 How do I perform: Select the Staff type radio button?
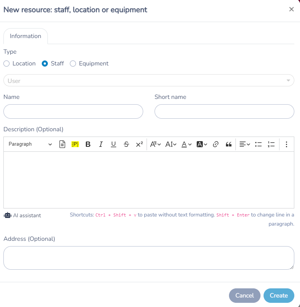pyautogui.click(x=45, y=64)
